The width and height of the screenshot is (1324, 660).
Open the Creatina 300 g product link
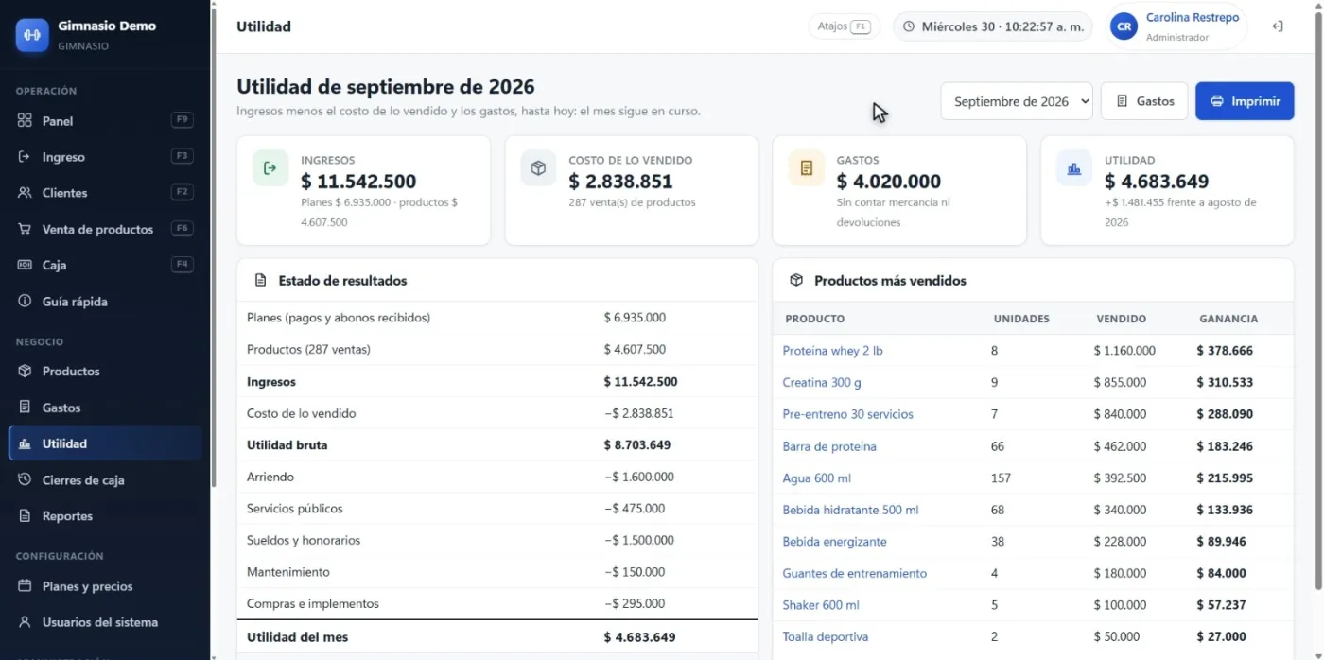[x=822, y=383]
